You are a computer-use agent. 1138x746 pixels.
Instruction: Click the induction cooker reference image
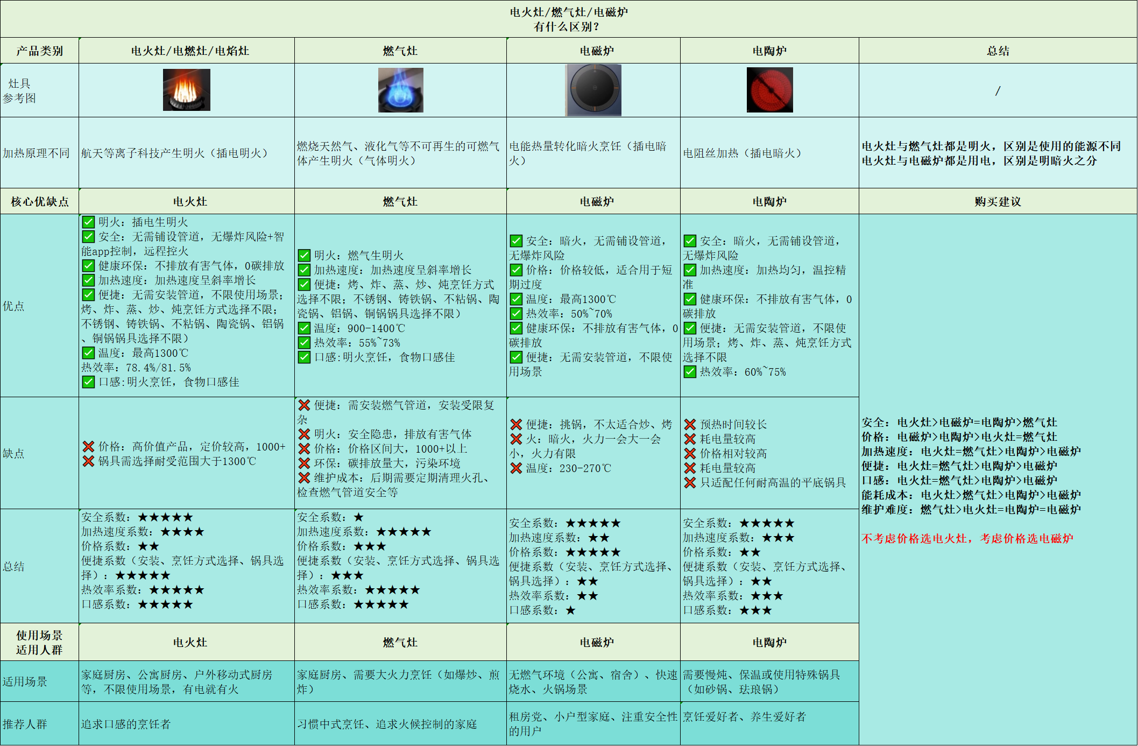click(x=593, y=90)
